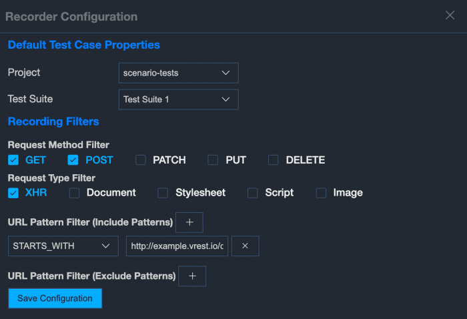The image size is (467, 319).
Task: Uncheck the POST method checkbox
Action: point(73,160)
